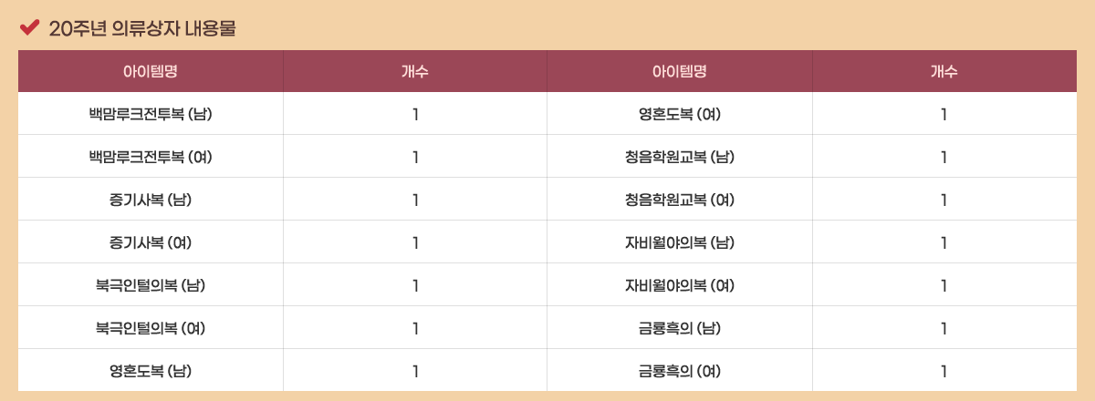Screen dimensions: 1095x401
Task: Click the 백맘루크전투복 (남) item cell
Action: click(151, 114)
